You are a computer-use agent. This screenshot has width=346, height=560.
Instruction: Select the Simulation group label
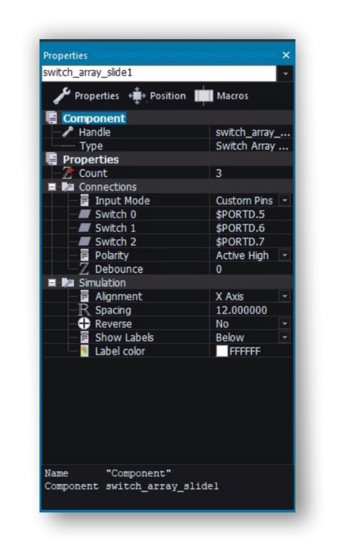point(102,283)
